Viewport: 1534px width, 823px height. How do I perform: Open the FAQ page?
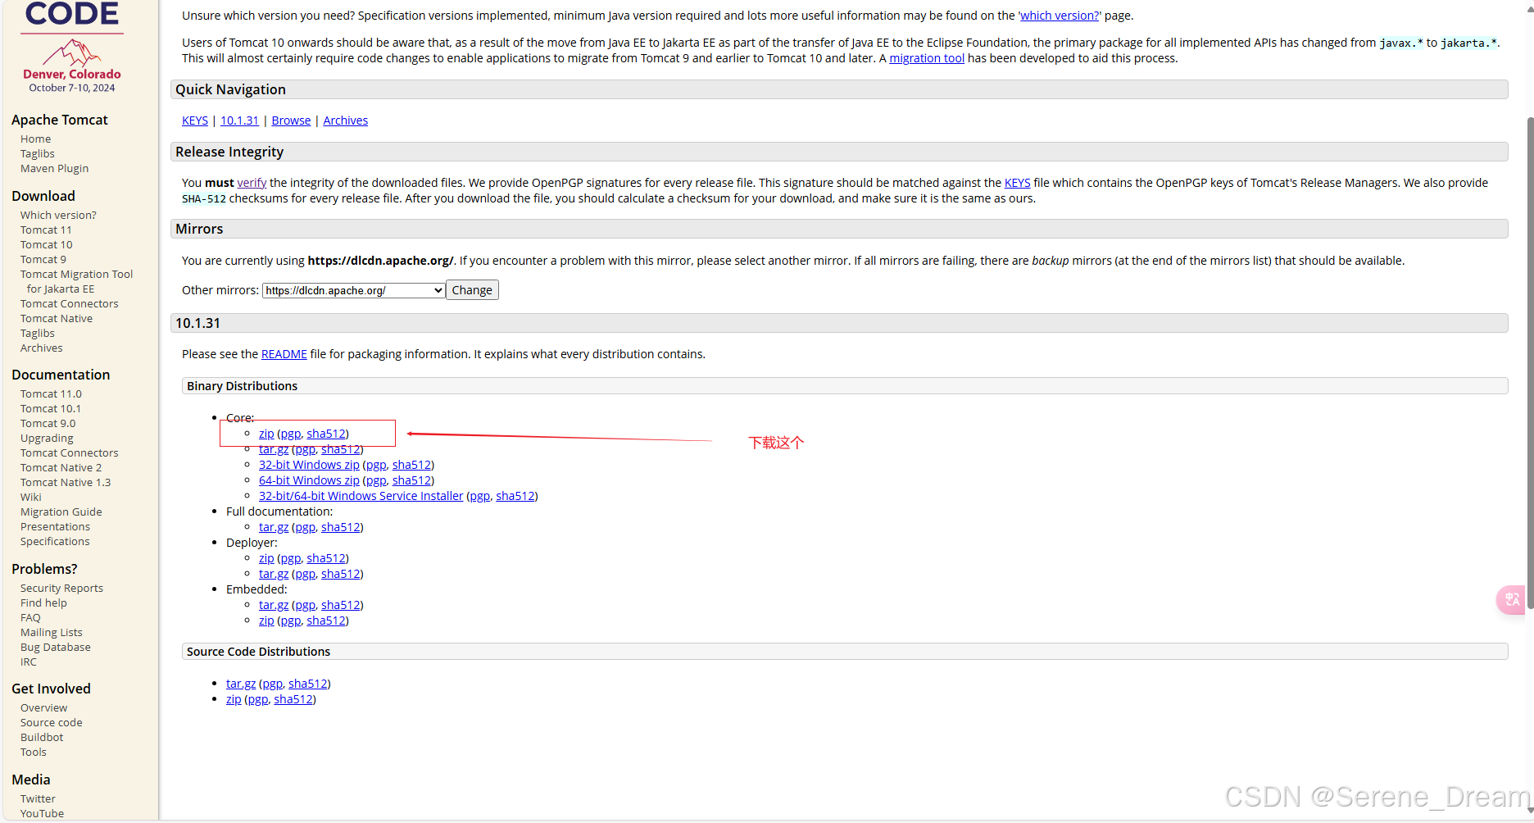pyautogui.click(x=30, y=618)
